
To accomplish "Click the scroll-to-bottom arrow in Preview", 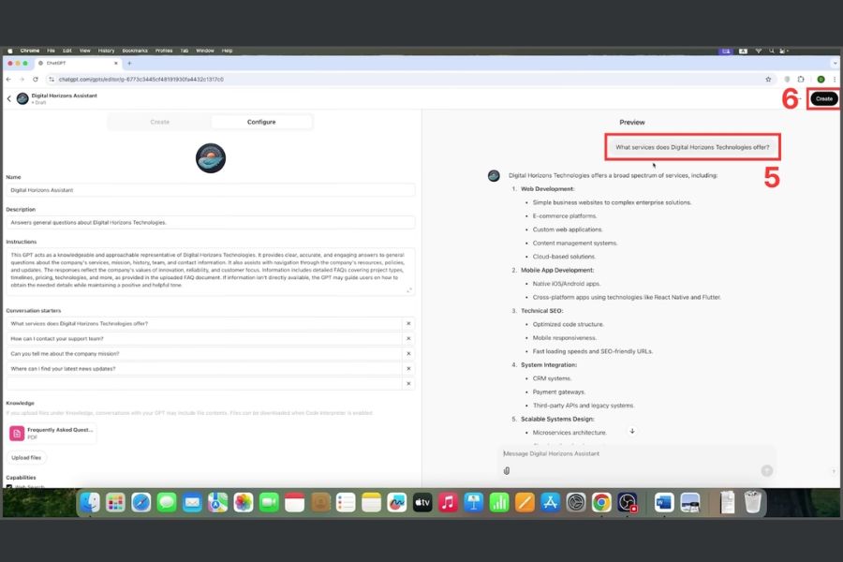I will (632, 431).
